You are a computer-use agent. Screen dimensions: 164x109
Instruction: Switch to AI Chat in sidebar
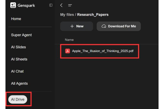17,71
